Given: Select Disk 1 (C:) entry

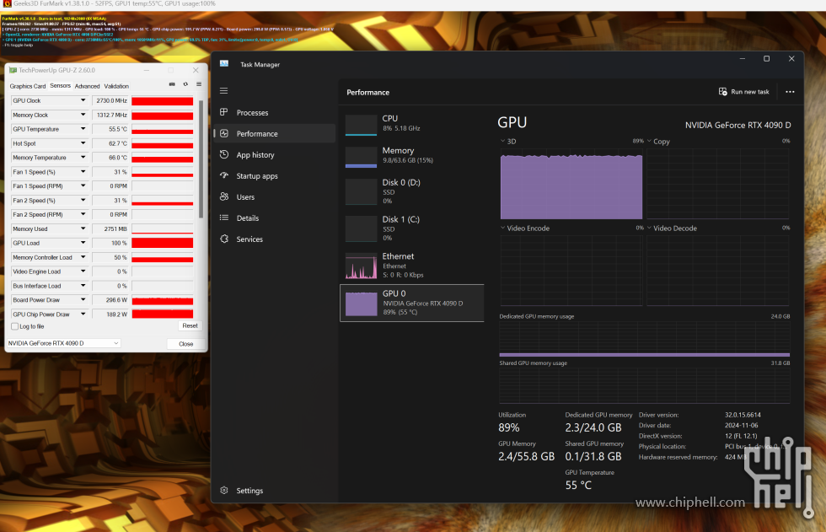Looking at the screenshot, I should (x=412, y=228).
